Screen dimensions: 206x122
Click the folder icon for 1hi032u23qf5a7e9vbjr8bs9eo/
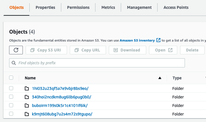[27, 88]
